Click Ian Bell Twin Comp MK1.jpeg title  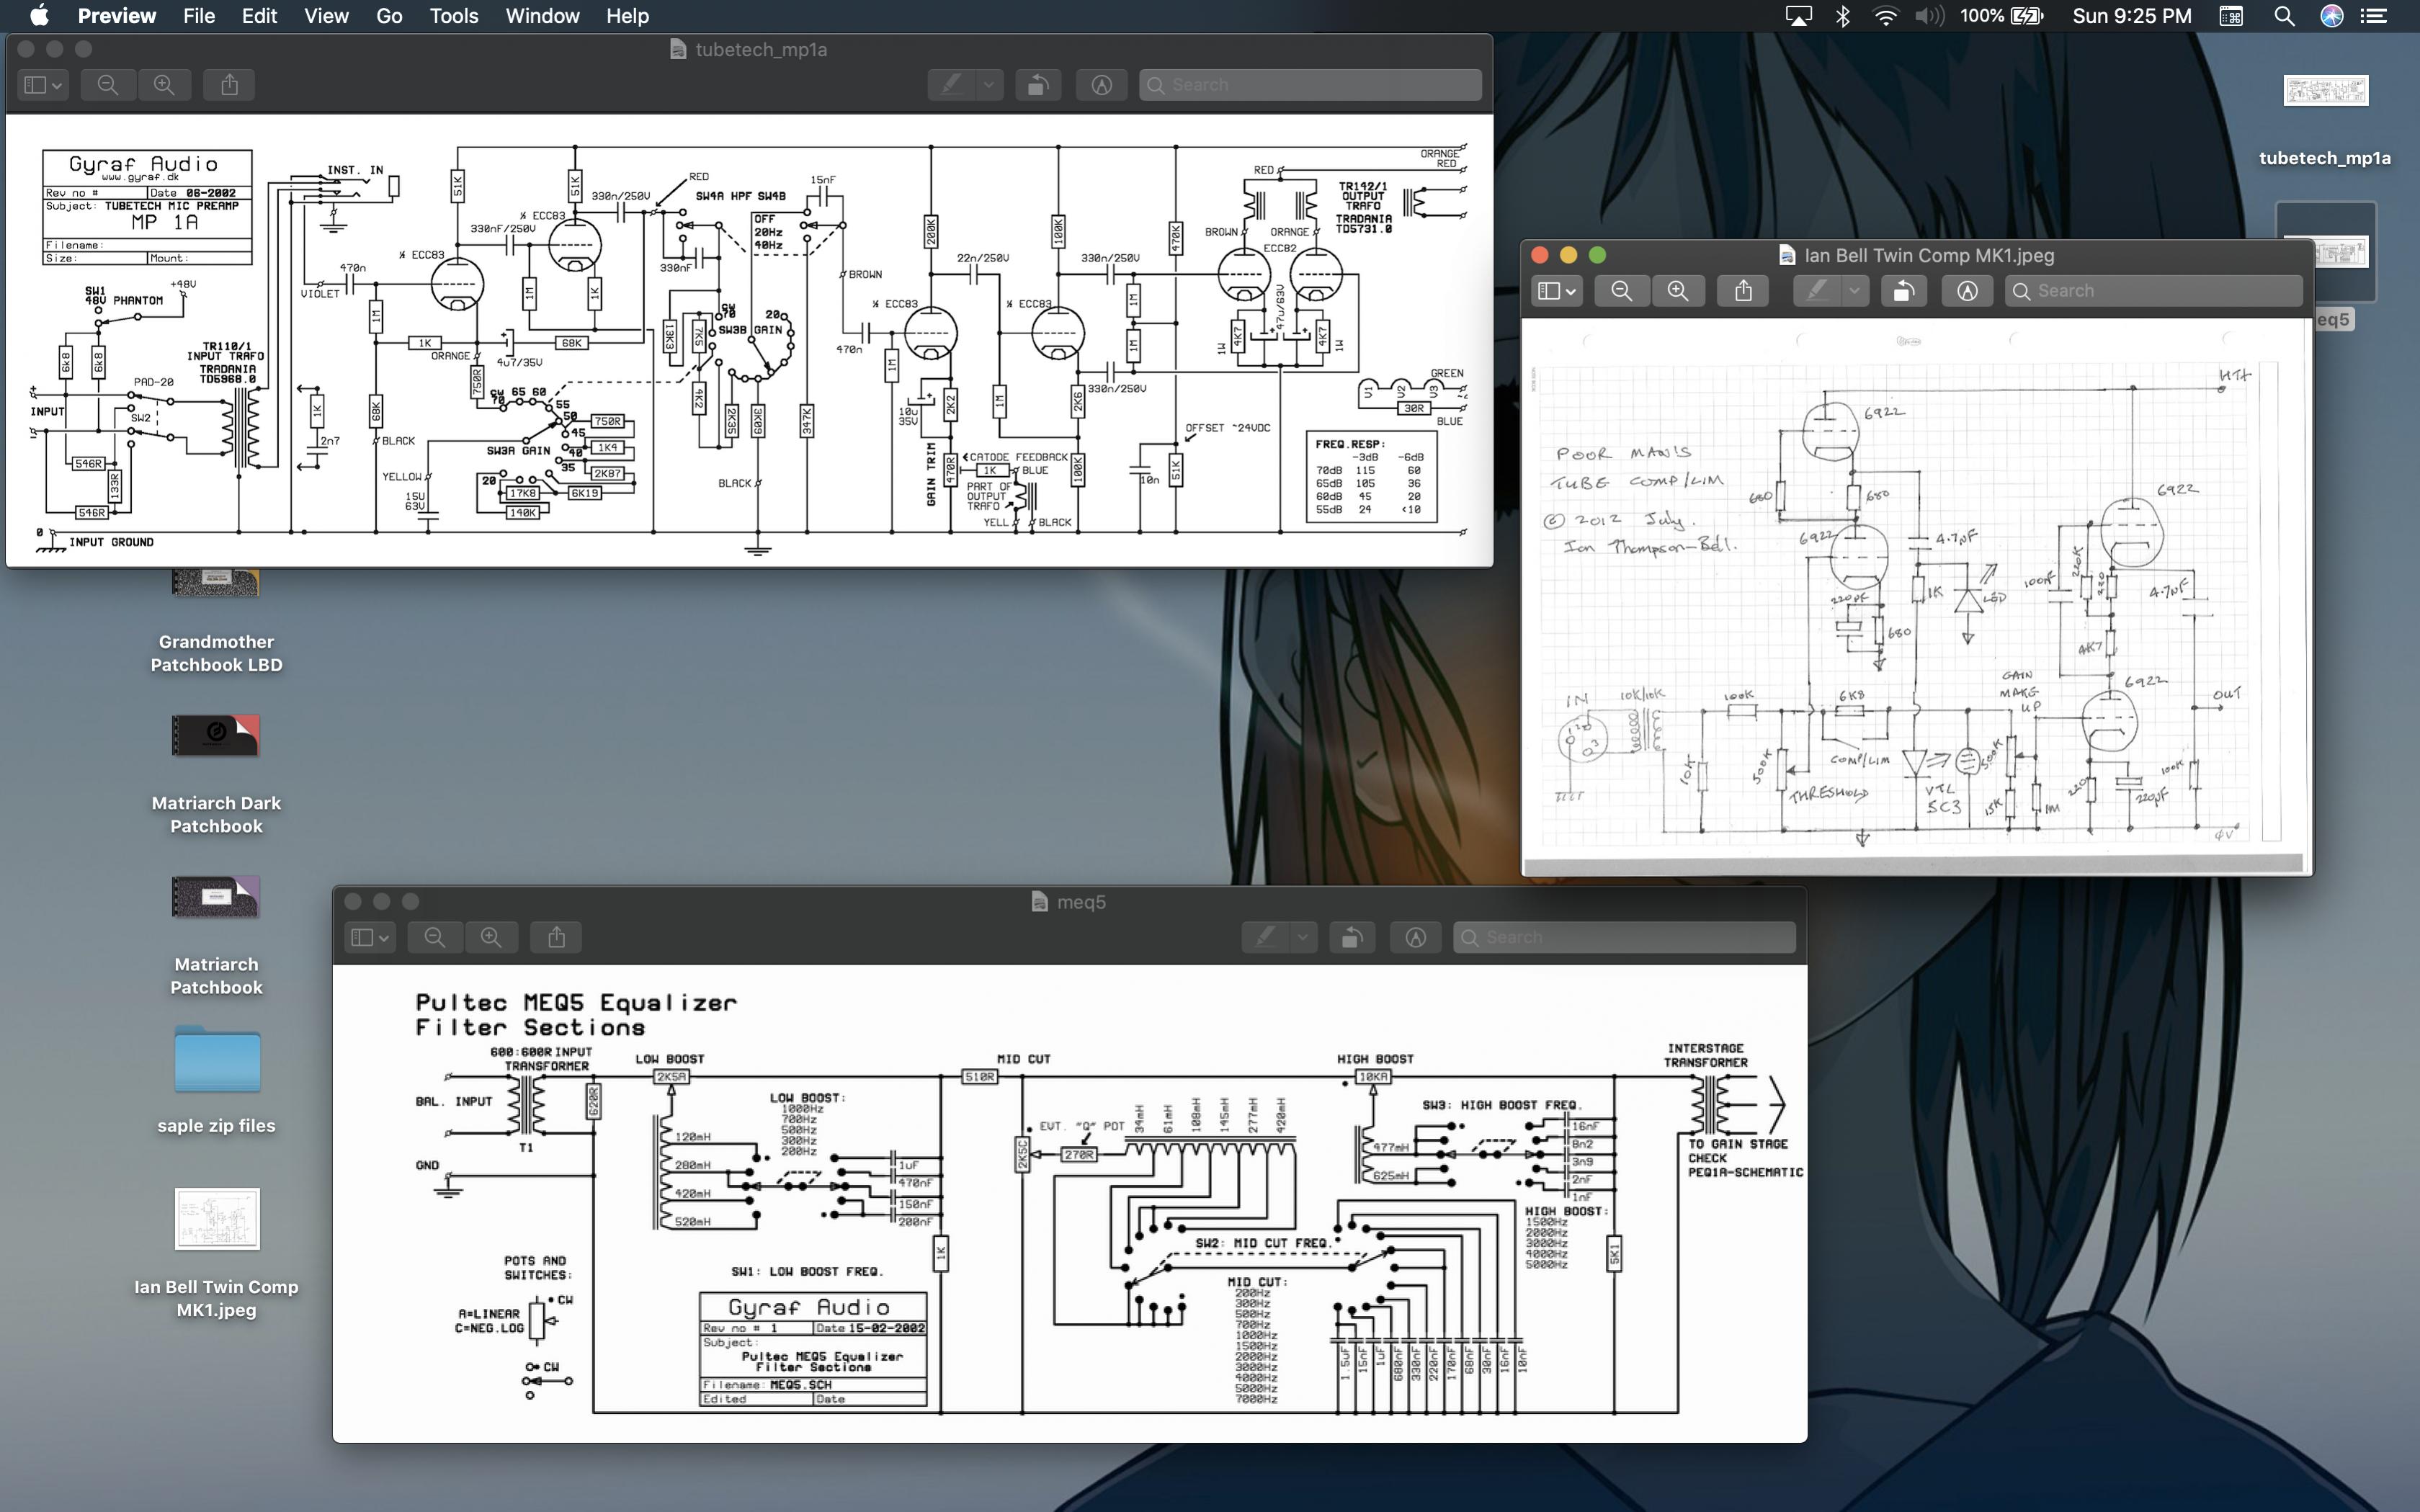tap(1929, 255)
